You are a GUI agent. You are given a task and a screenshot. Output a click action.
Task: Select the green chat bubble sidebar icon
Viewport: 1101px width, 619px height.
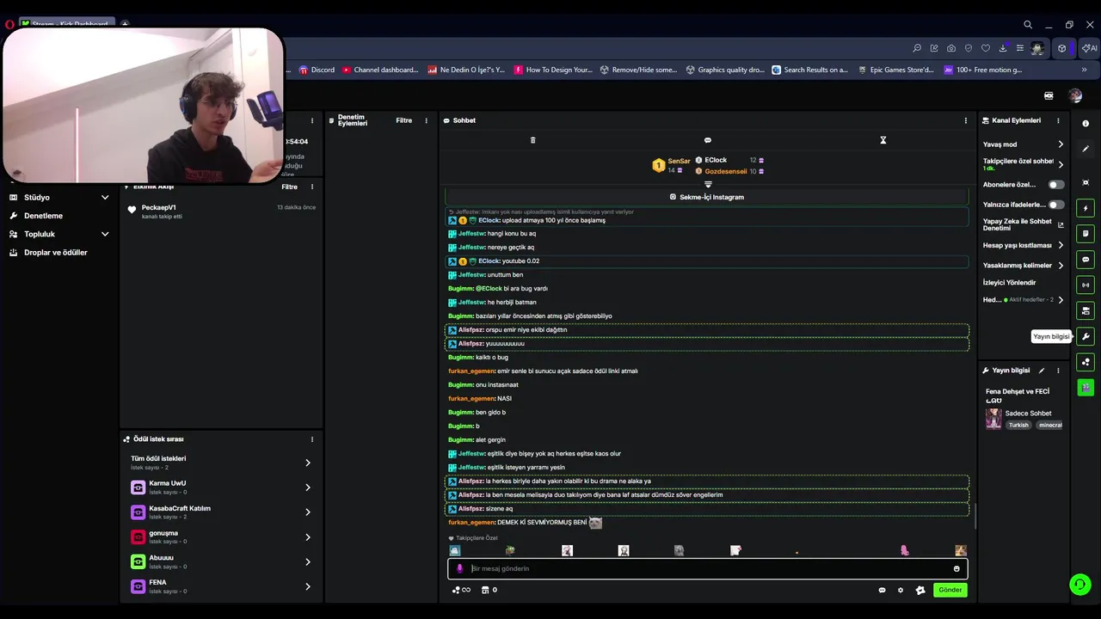tap(1086, 260)
